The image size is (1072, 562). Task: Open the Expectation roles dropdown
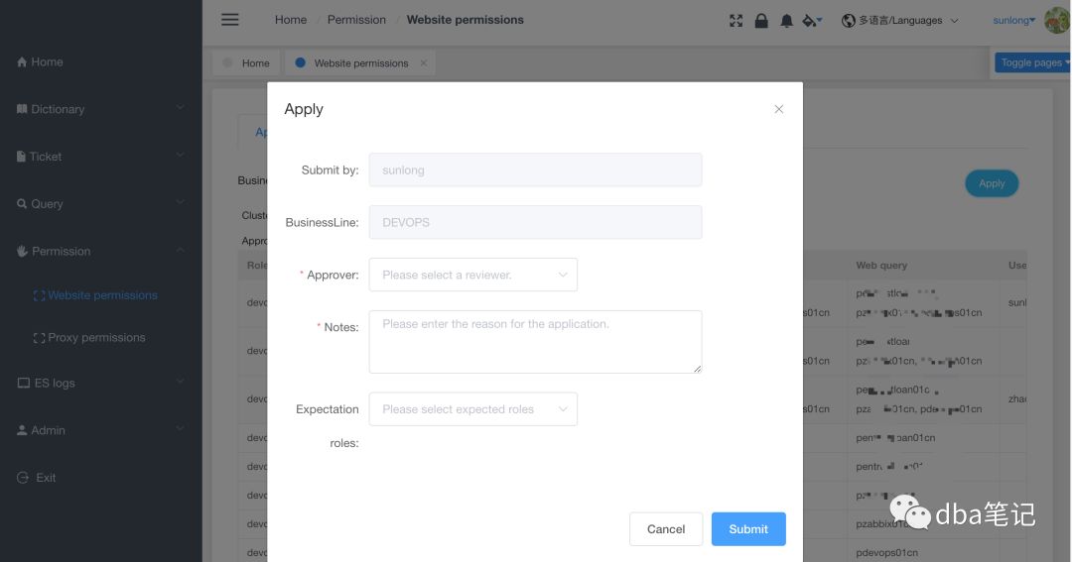click(472, 409)
